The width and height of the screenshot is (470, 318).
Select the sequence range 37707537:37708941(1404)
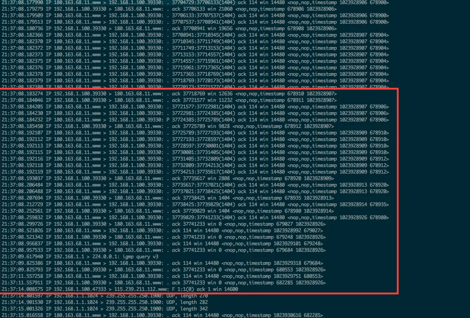coord(204,22)
